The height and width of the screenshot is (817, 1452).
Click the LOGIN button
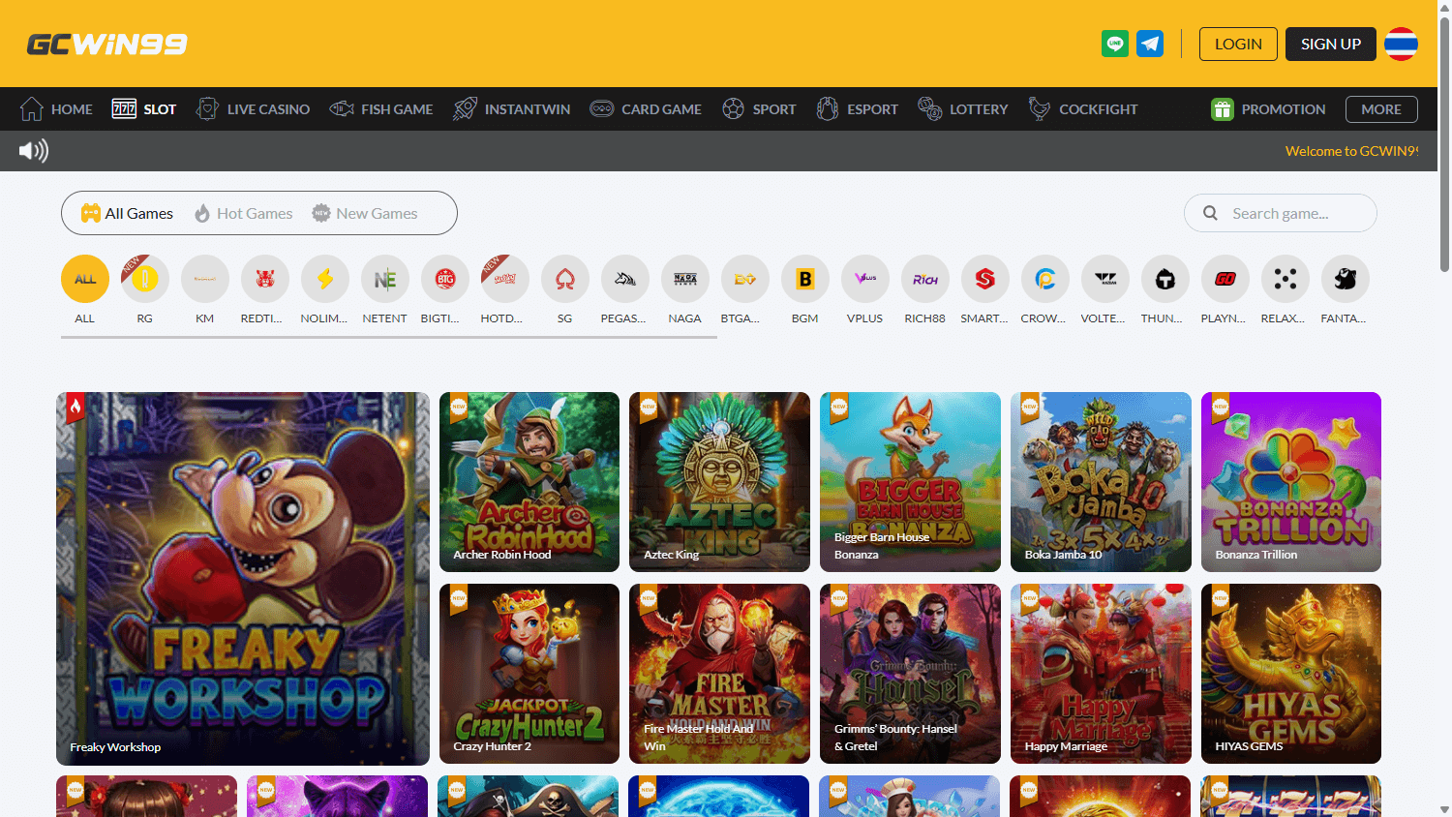click(1238, 44)
